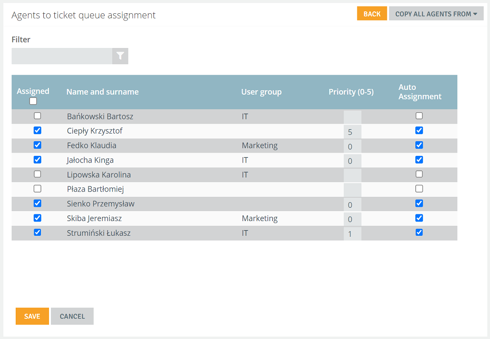Edit priority field for Bańkowski Bartosz
490x339 pixels.
point(353,117)
